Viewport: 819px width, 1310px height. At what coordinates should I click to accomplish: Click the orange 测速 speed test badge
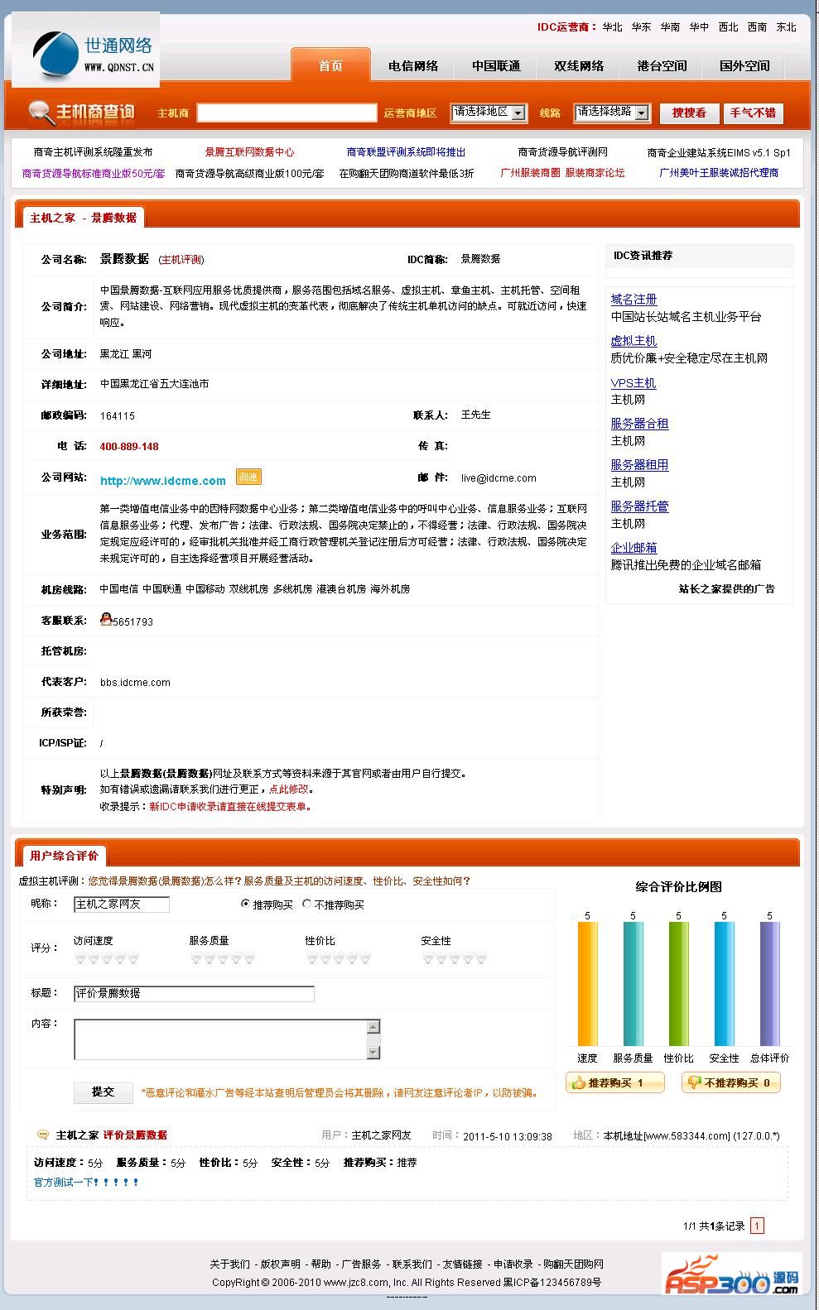[248, 477]
